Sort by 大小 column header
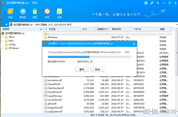Screen dimensions: 178x117 (x=88, y=29)
